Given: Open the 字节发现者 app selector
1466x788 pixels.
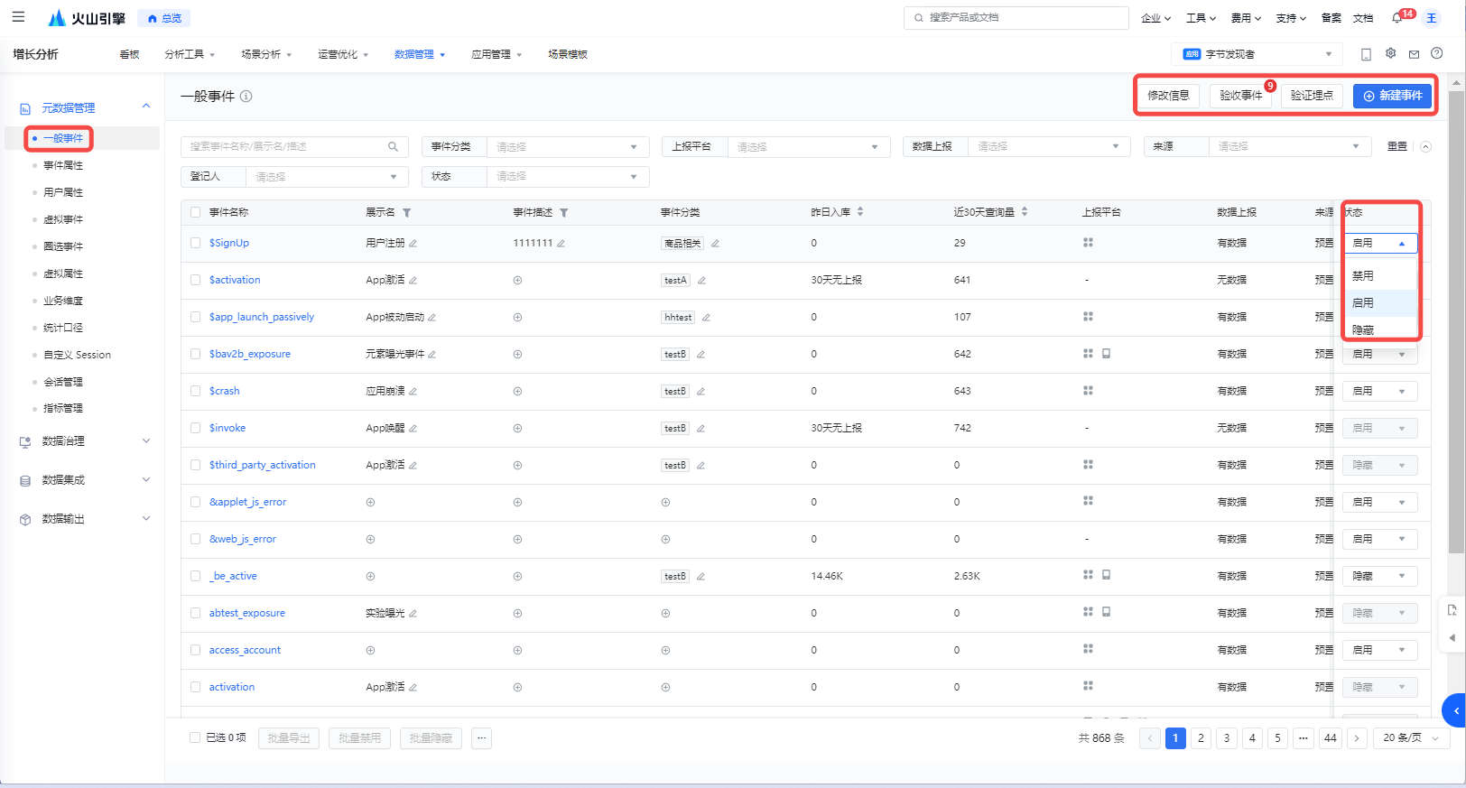Looking at the screenshot, I should pyautogui.click(x=1257, y=54).
